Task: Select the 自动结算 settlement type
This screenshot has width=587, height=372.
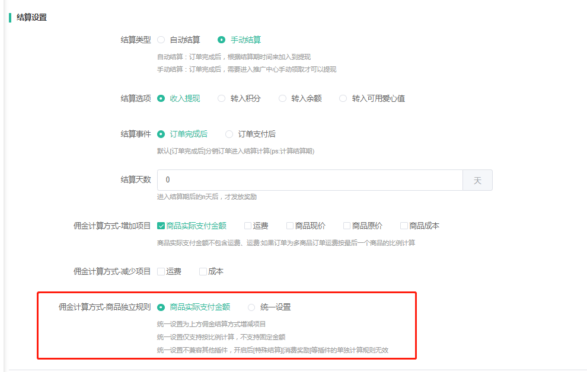Action: point(161,40)
